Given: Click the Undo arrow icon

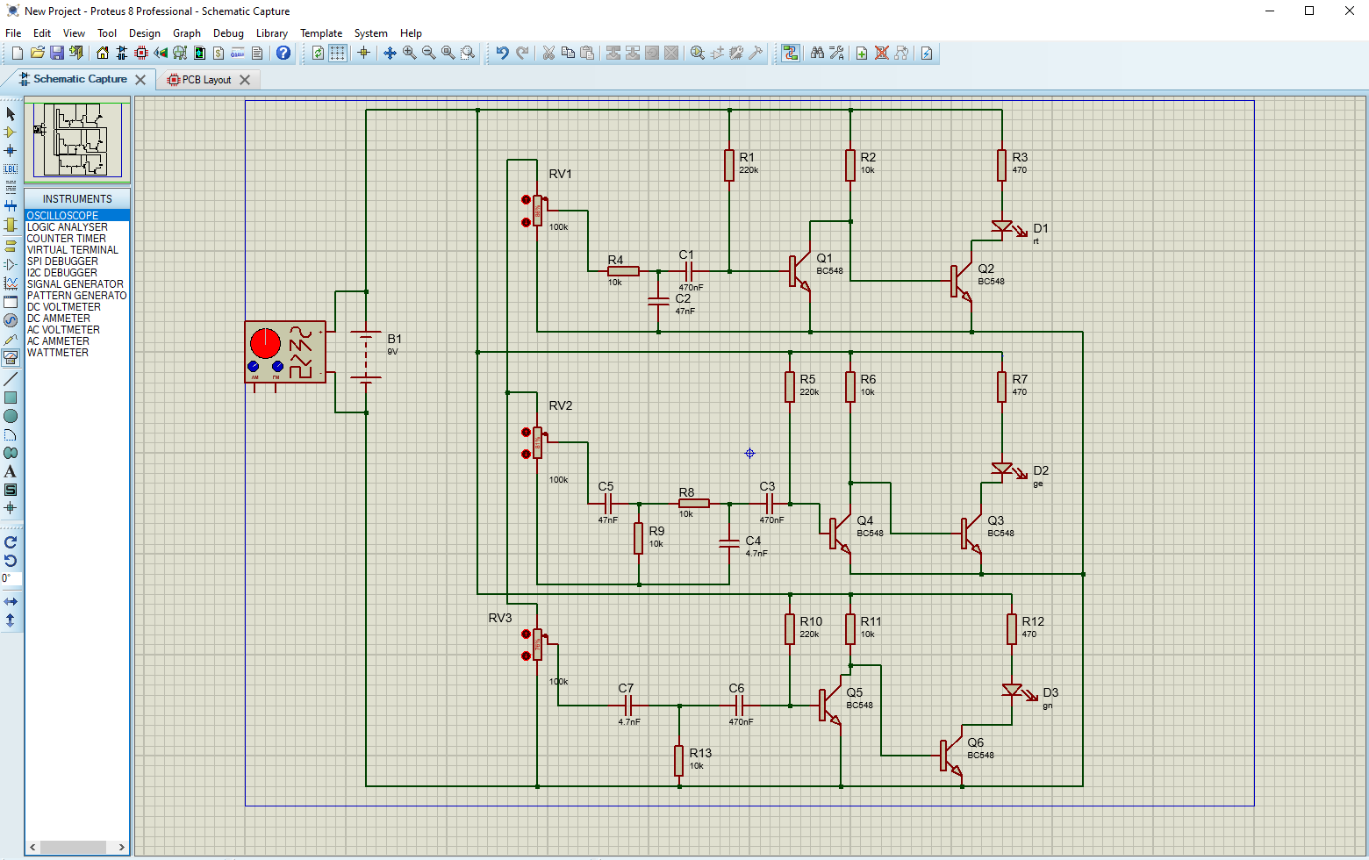Looking at the screenshot, I should pos(502,54).
